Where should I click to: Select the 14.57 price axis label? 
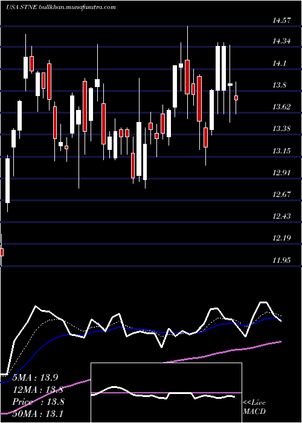point(281,20)
